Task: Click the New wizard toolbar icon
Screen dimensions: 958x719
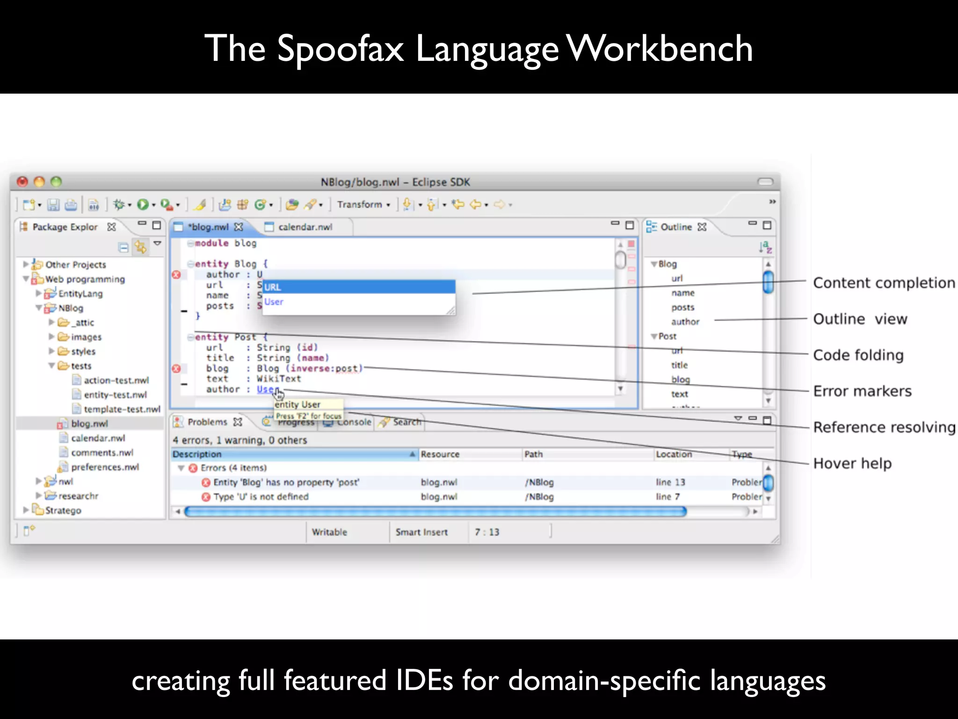Action: (x=29, y=205)
